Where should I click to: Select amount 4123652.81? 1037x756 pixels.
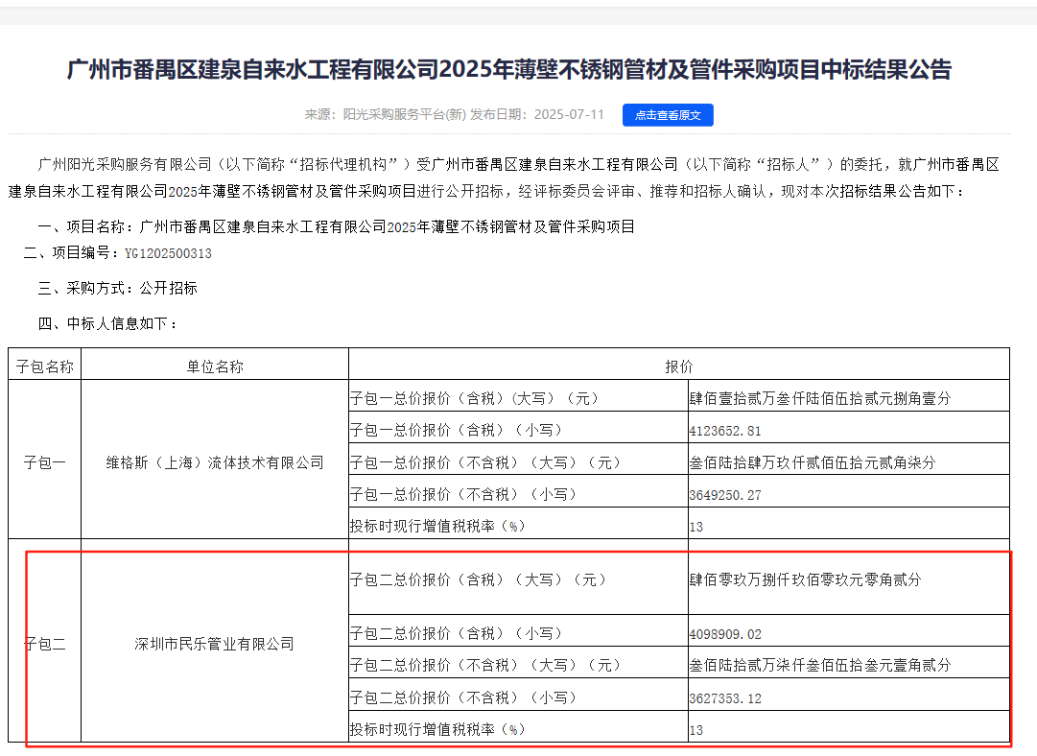tap(725, 431)
